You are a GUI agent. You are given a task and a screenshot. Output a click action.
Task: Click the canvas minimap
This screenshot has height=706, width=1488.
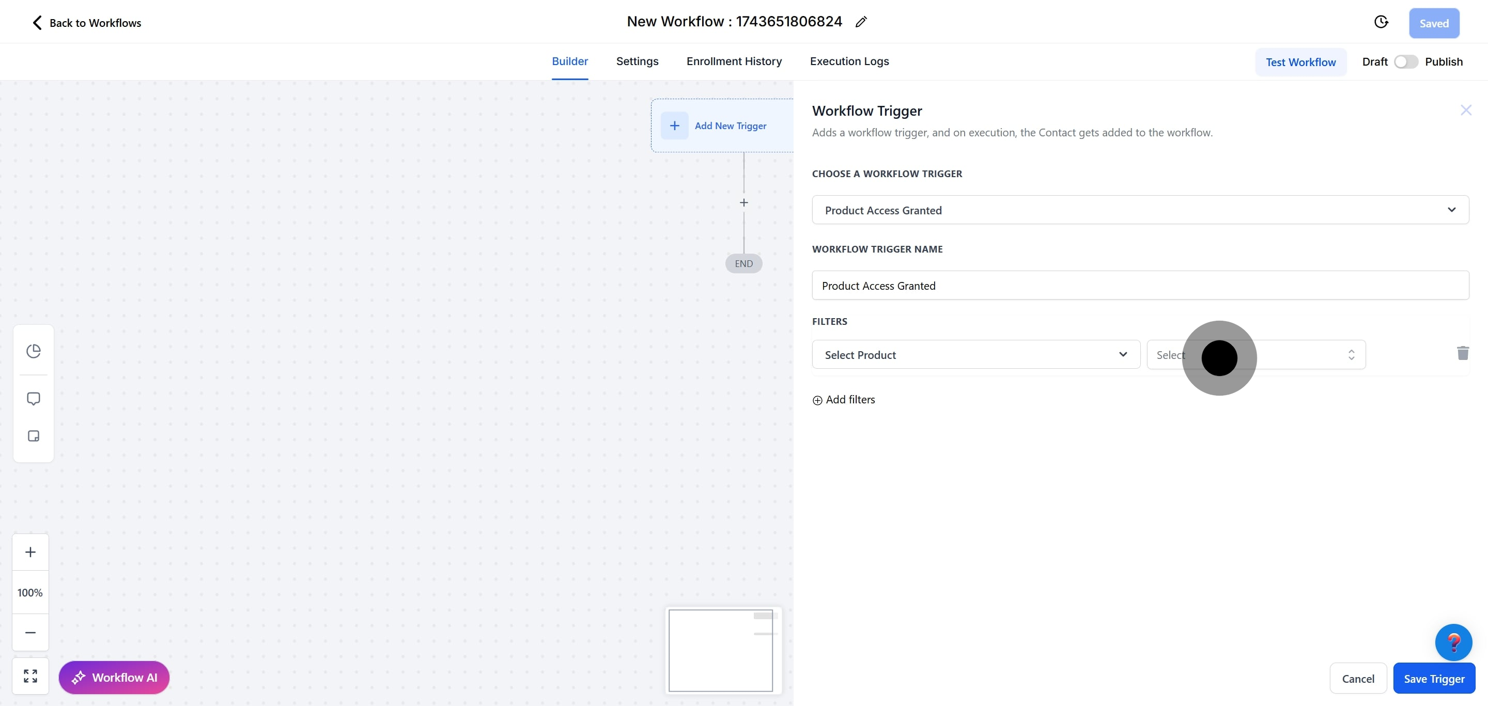coord(723,650)
